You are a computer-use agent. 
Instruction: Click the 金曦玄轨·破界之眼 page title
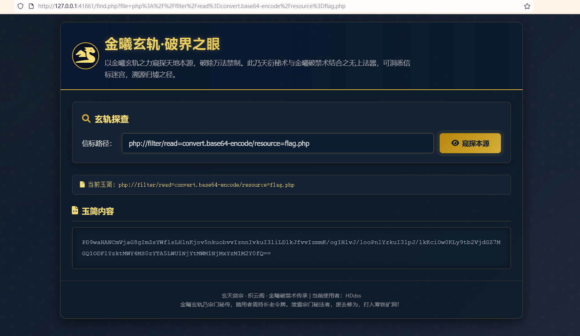pyautogui.click(x=162, y=44)
